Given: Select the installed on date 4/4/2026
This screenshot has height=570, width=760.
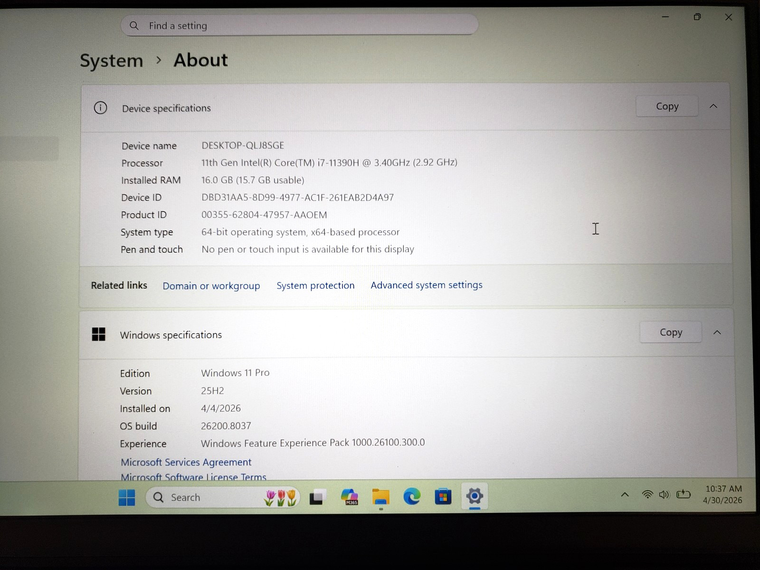Looking at the screenshot, I should point(221,408).
